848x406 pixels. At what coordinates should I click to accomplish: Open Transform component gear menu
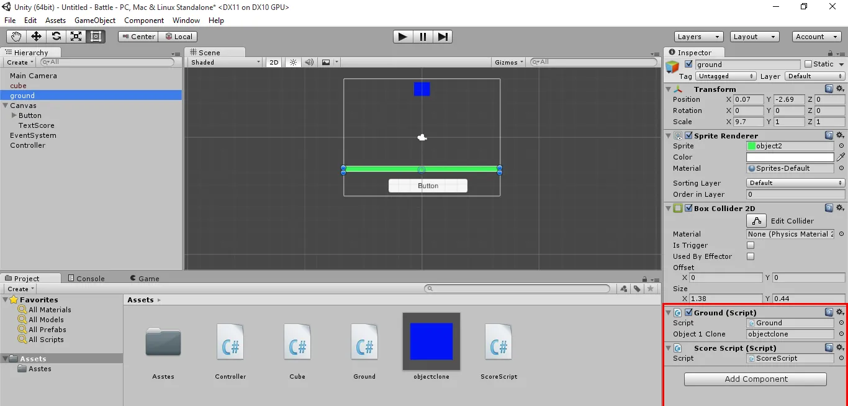tap(840, 89)
